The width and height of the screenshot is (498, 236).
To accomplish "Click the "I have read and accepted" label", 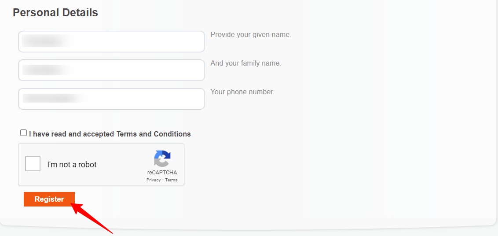I will click(x=72, y=134).
